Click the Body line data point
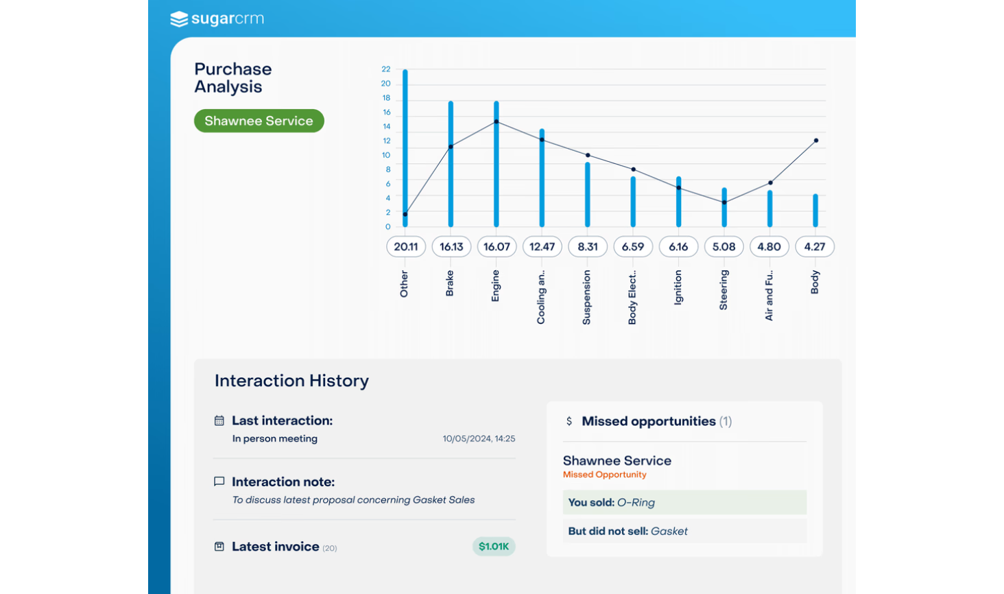This screenshot has width=1004, height=594. coord(816,141)
